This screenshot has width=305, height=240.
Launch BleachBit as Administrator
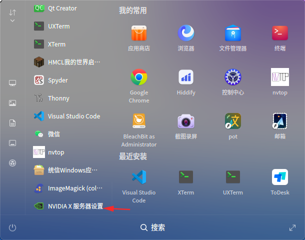click(139, 121)
